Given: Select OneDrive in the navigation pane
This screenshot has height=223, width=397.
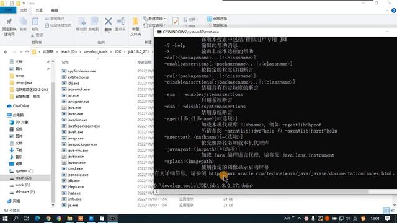Looking at the screenshot, I should click(x=20, y=106).
